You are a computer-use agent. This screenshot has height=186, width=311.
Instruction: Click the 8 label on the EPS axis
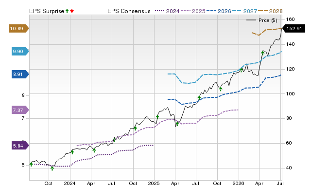click(23, 95)
